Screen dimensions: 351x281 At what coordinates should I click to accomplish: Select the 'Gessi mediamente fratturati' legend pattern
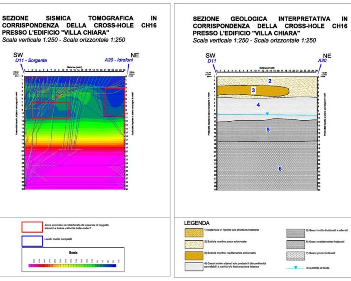coord(295,243)
